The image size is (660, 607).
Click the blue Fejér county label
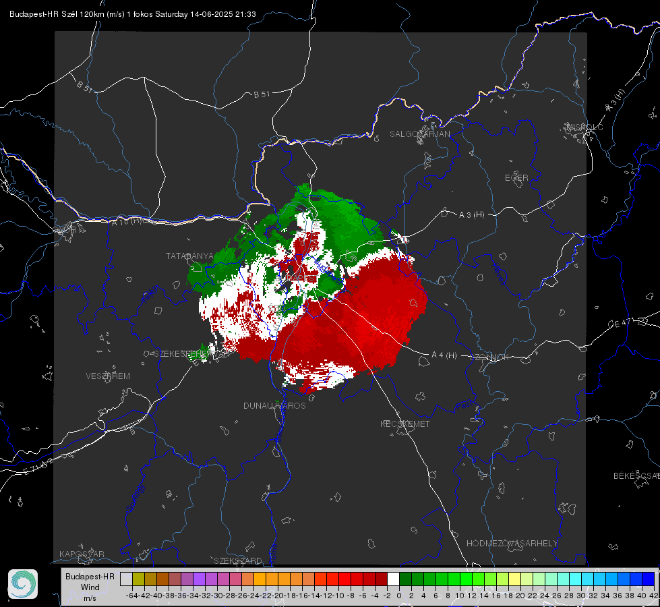click(151, 295)
